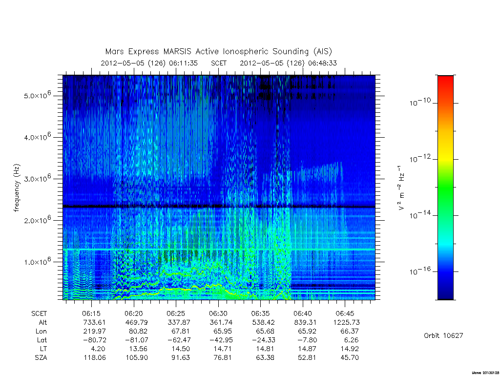Click longitude value '80.82'
This screenshot has height=375, width=500.
138,332
